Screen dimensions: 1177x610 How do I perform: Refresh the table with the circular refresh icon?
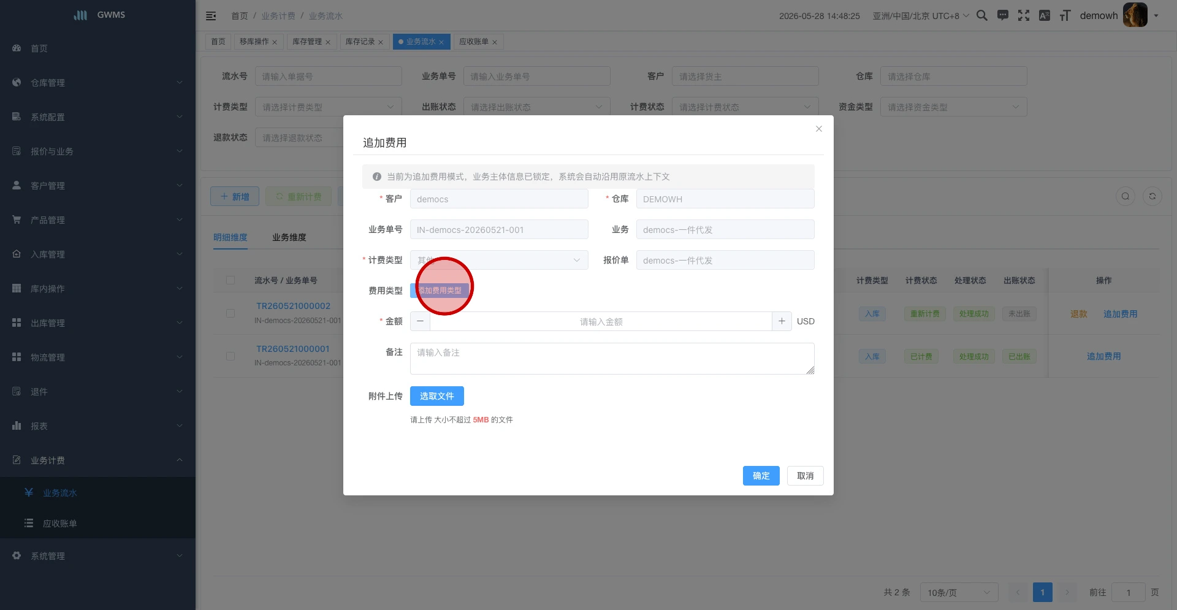[x=1152, y=196]
